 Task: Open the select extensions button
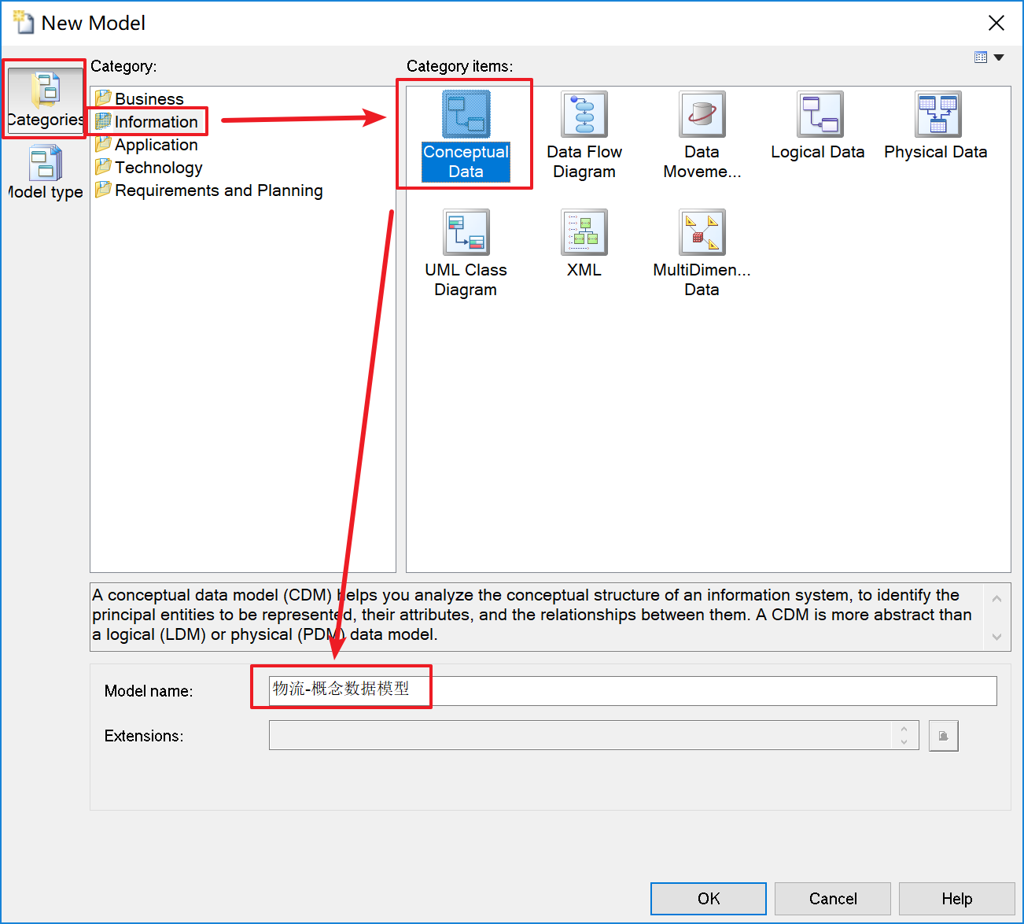point(944,736)
